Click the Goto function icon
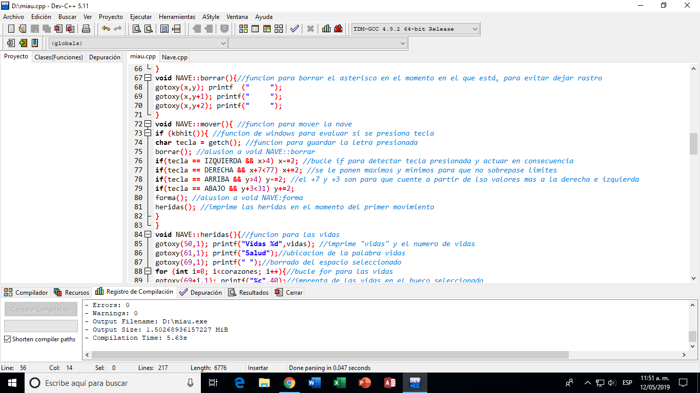Viewport: 700px width, 393px height. coord(164,29)
